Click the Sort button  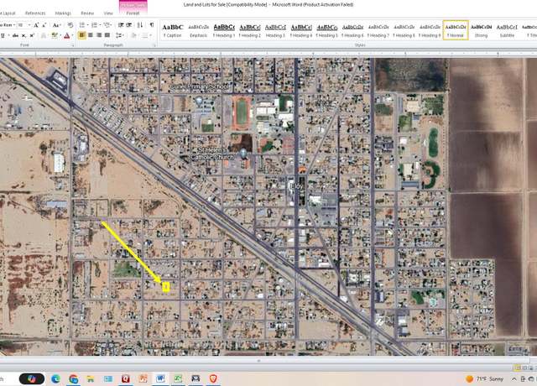140,25
